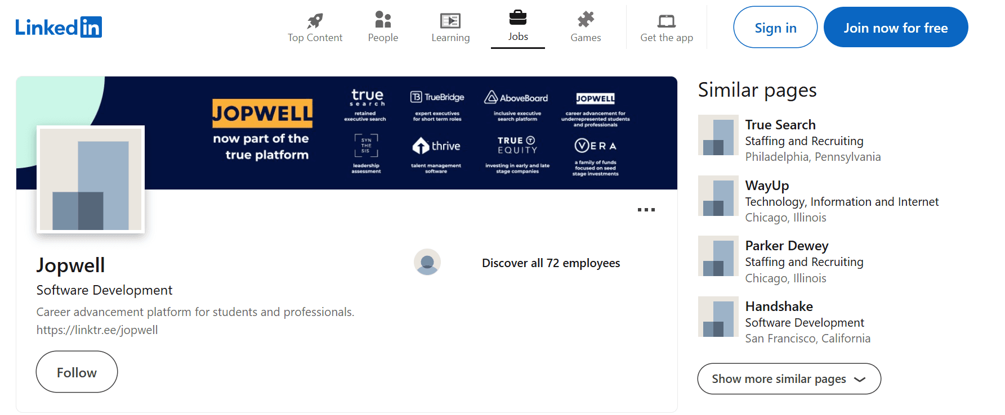The width and height of the screenshot is (1005, 415).
Task: Follow the Jopwell page
Action: click(77, 372)
